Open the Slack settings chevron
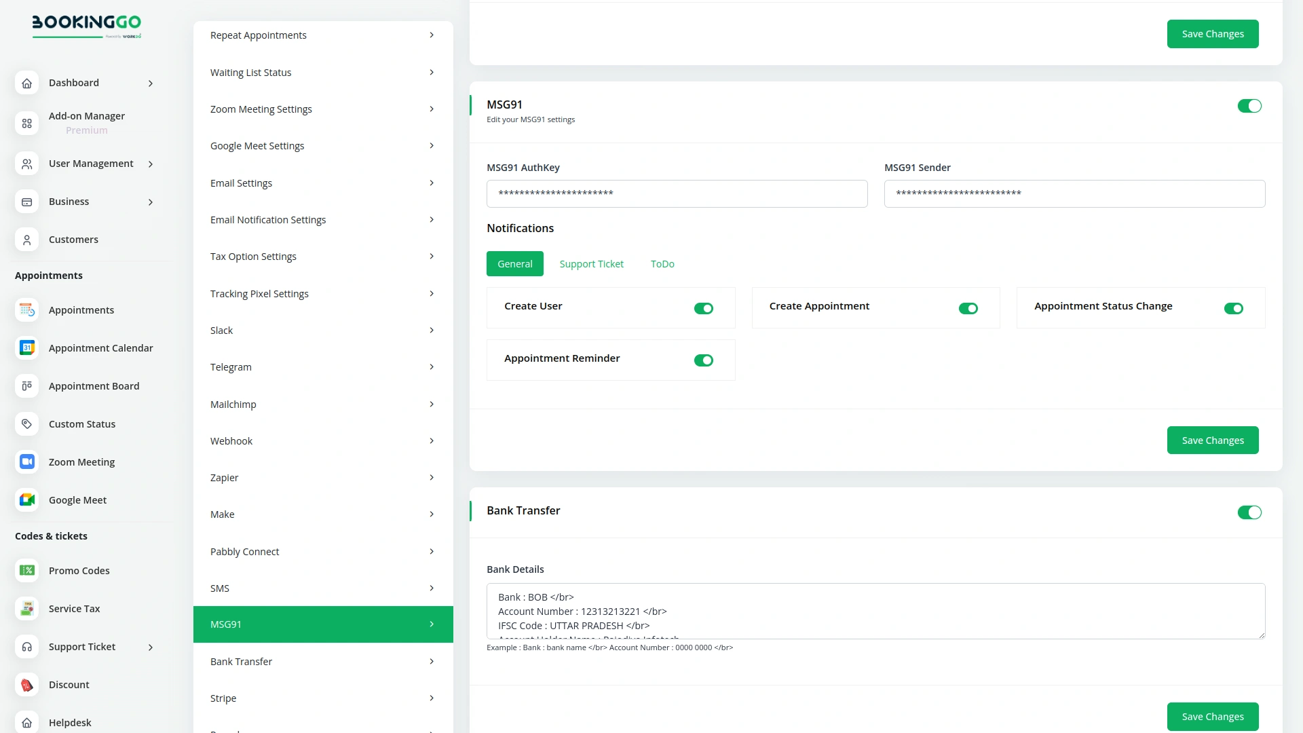The image size is (1303, 733). click(x=432, y=330)
